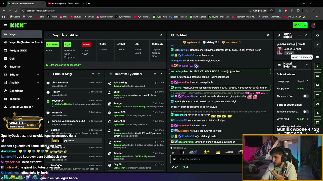323x181 pixels.
Task: Click the broadcast signal icon in right rail
Action: (x=317, y=95)
